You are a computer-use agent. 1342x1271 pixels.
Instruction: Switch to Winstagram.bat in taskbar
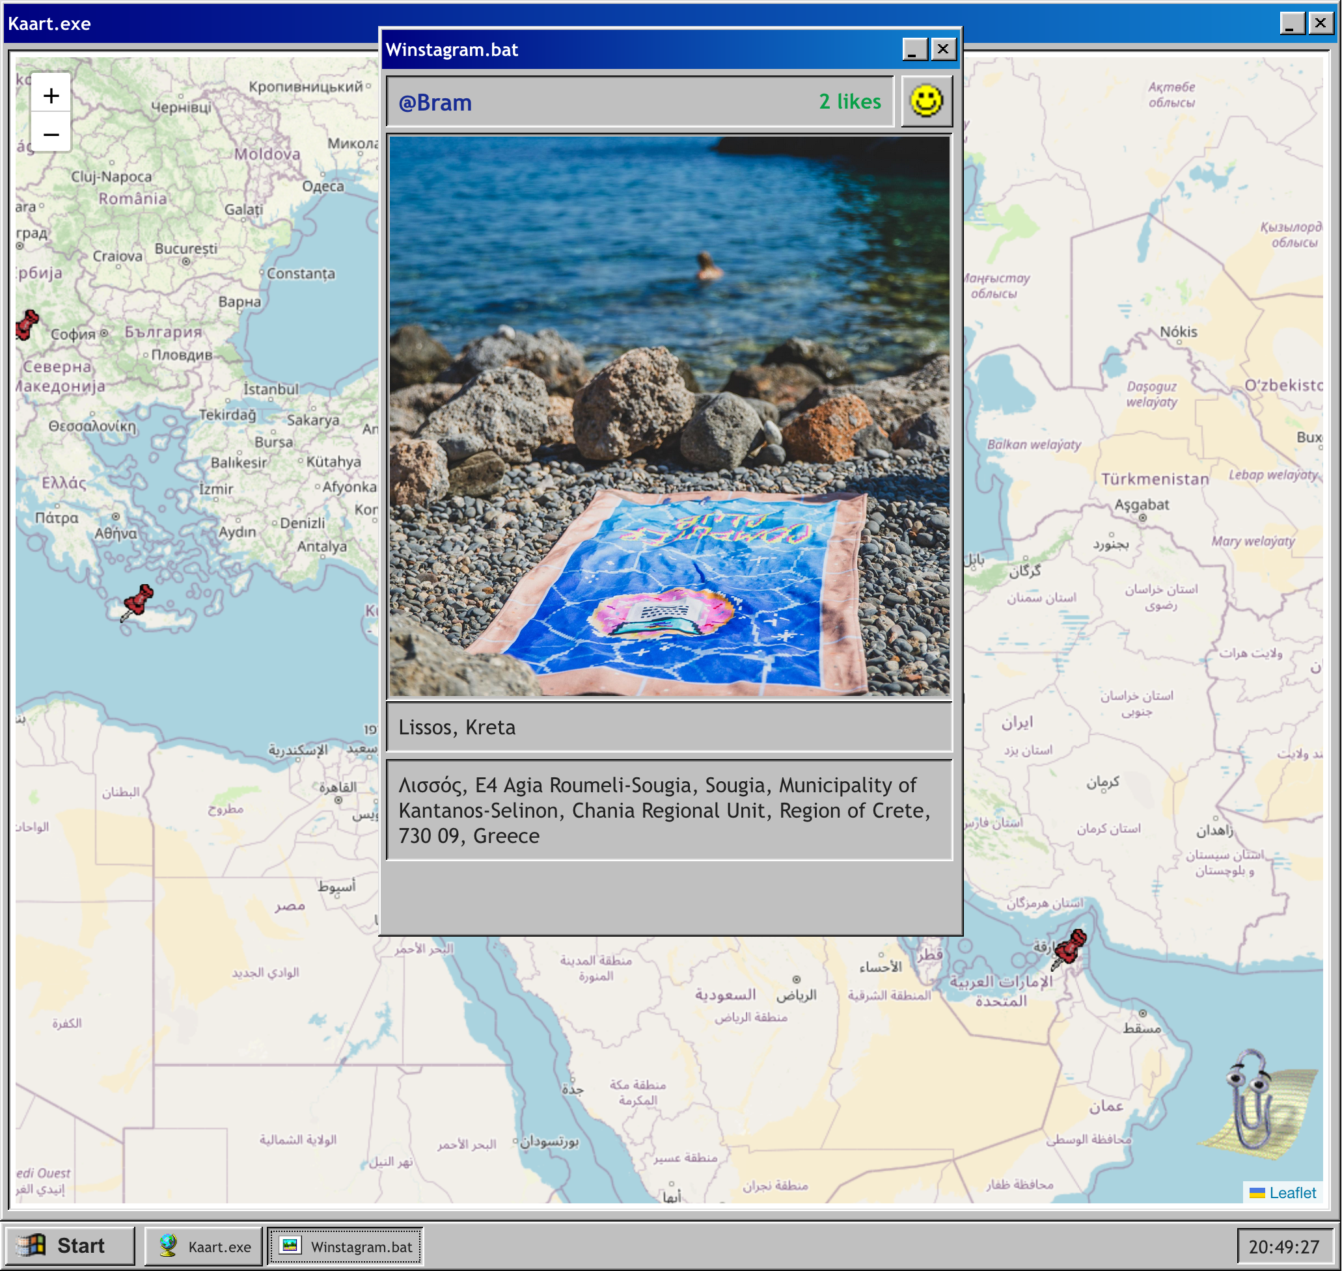(346, 1246)
